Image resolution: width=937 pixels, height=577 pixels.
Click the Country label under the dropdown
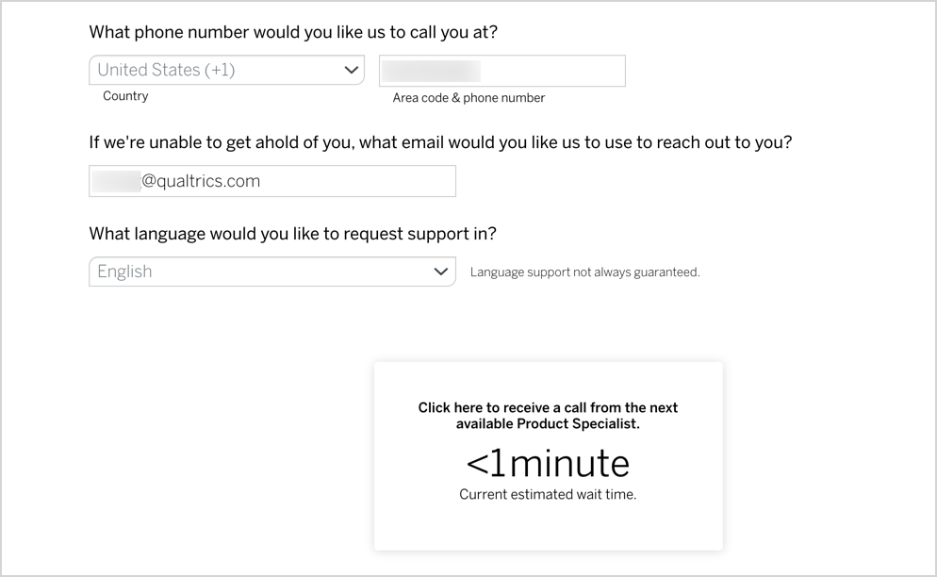coord(125,96)
